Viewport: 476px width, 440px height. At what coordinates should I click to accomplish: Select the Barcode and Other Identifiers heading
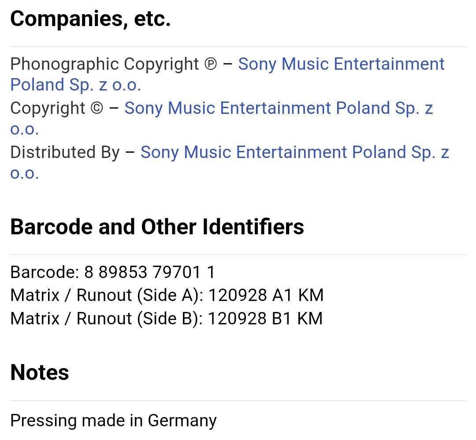click(157, 227)
